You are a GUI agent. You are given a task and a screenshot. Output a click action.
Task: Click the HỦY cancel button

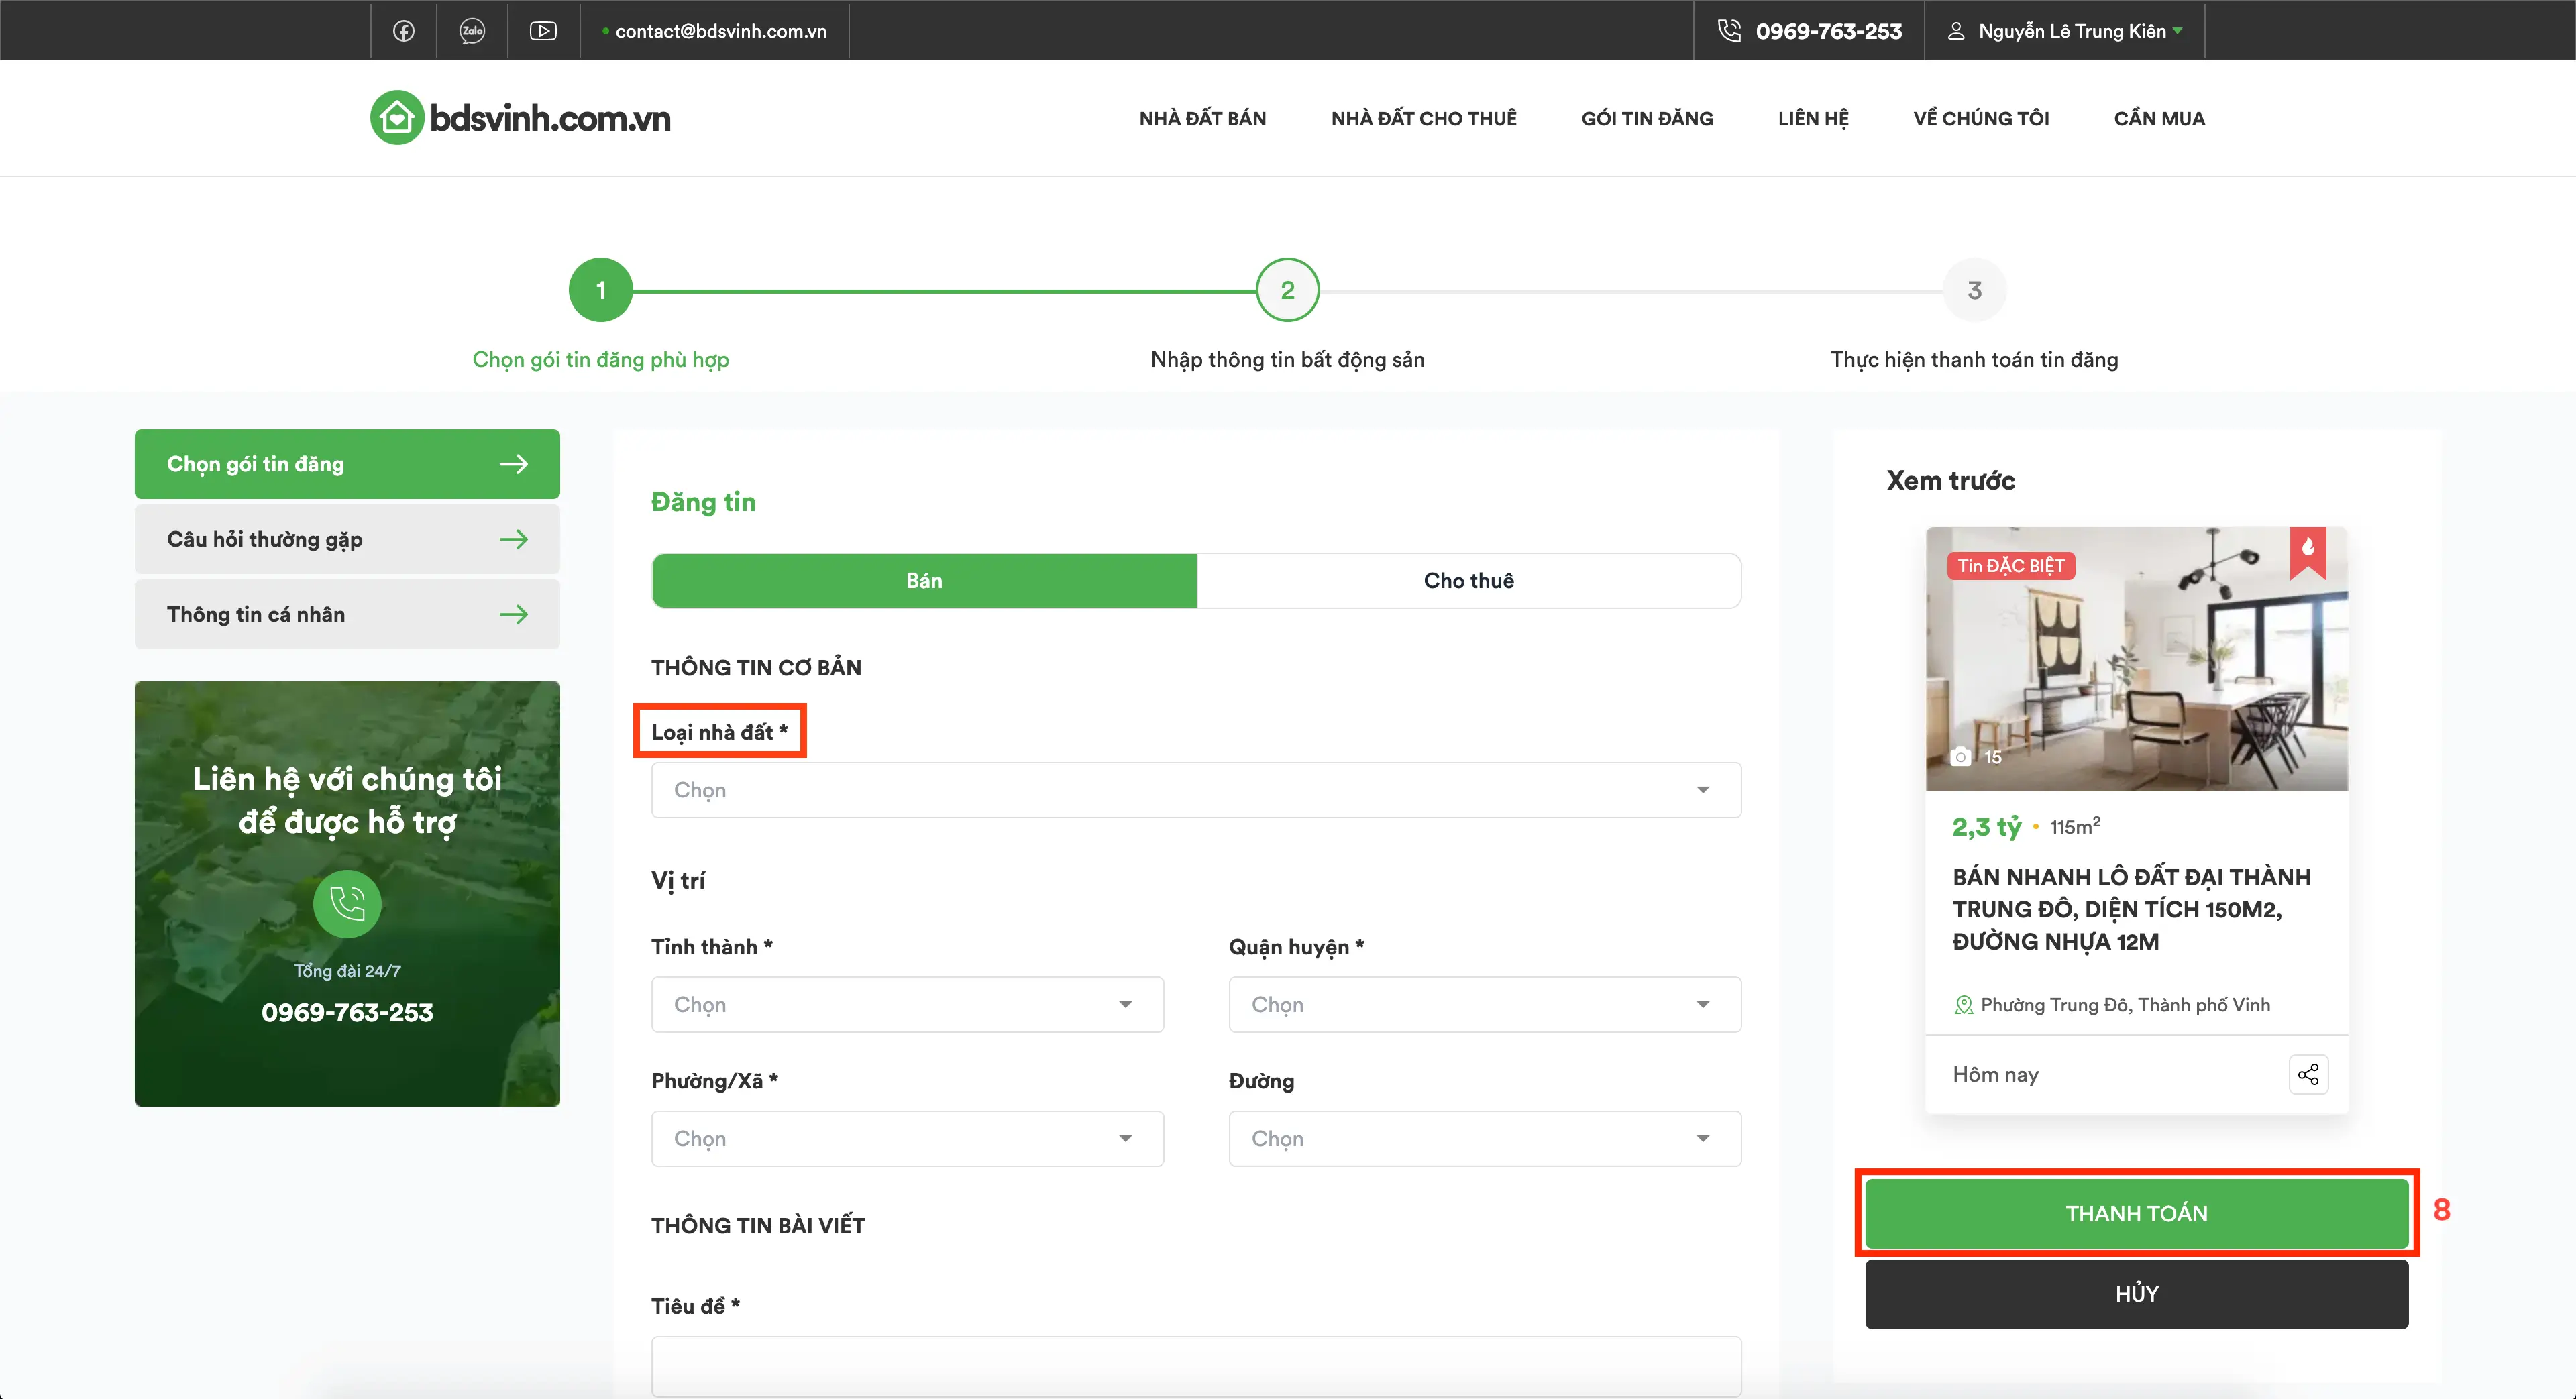tap(2136, 1294)
